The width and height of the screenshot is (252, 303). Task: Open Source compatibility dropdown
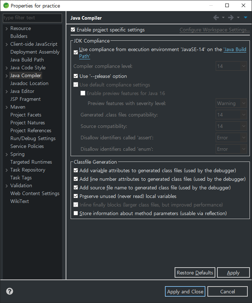[x=231, y=126]
